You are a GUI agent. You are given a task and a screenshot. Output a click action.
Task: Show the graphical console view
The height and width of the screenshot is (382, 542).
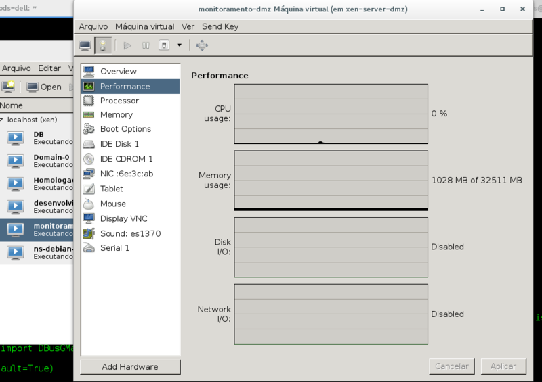(85, 45)
